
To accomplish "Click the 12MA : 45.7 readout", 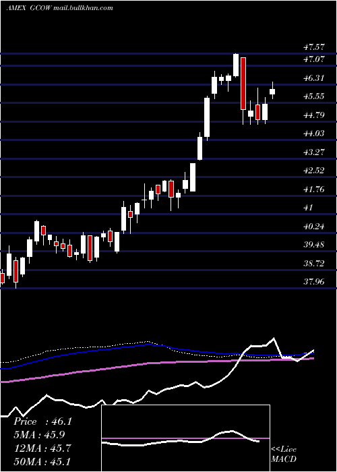I will 42,448.
